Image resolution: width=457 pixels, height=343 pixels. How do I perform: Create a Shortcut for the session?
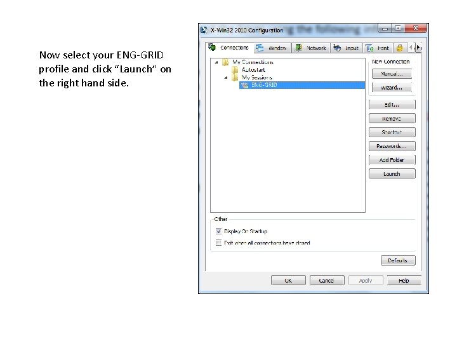coord(392,132)
